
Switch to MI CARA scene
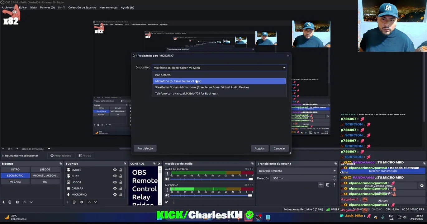tap(15, 182)
